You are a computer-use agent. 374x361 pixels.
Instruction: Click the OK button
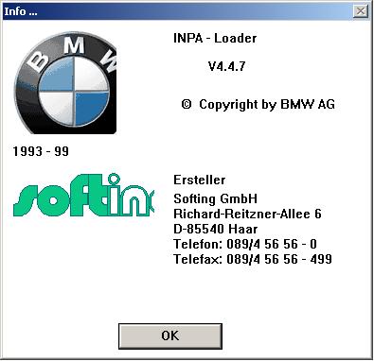click(170, 336)
